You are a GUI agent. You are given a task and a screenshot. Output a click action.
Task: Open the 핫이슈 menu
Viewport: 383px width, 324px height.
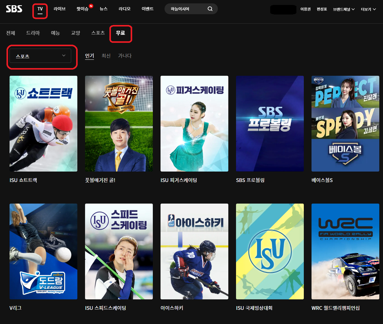pyautogui.click(x=83, y=9)
